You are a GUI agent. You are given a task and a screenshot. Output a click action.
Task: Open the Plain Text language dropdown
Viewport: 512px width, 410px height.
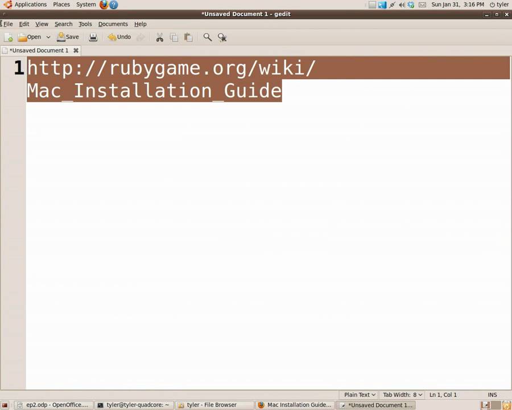(x=360, y=395)
